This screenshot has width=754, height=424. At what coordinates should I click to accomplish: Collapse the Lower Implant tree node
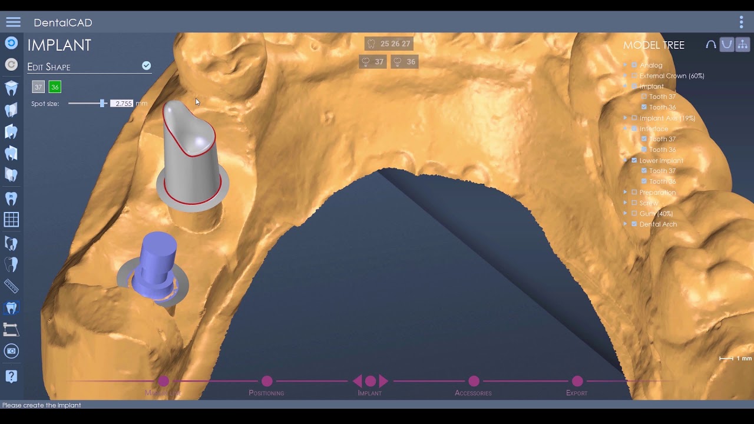[626, 161]
